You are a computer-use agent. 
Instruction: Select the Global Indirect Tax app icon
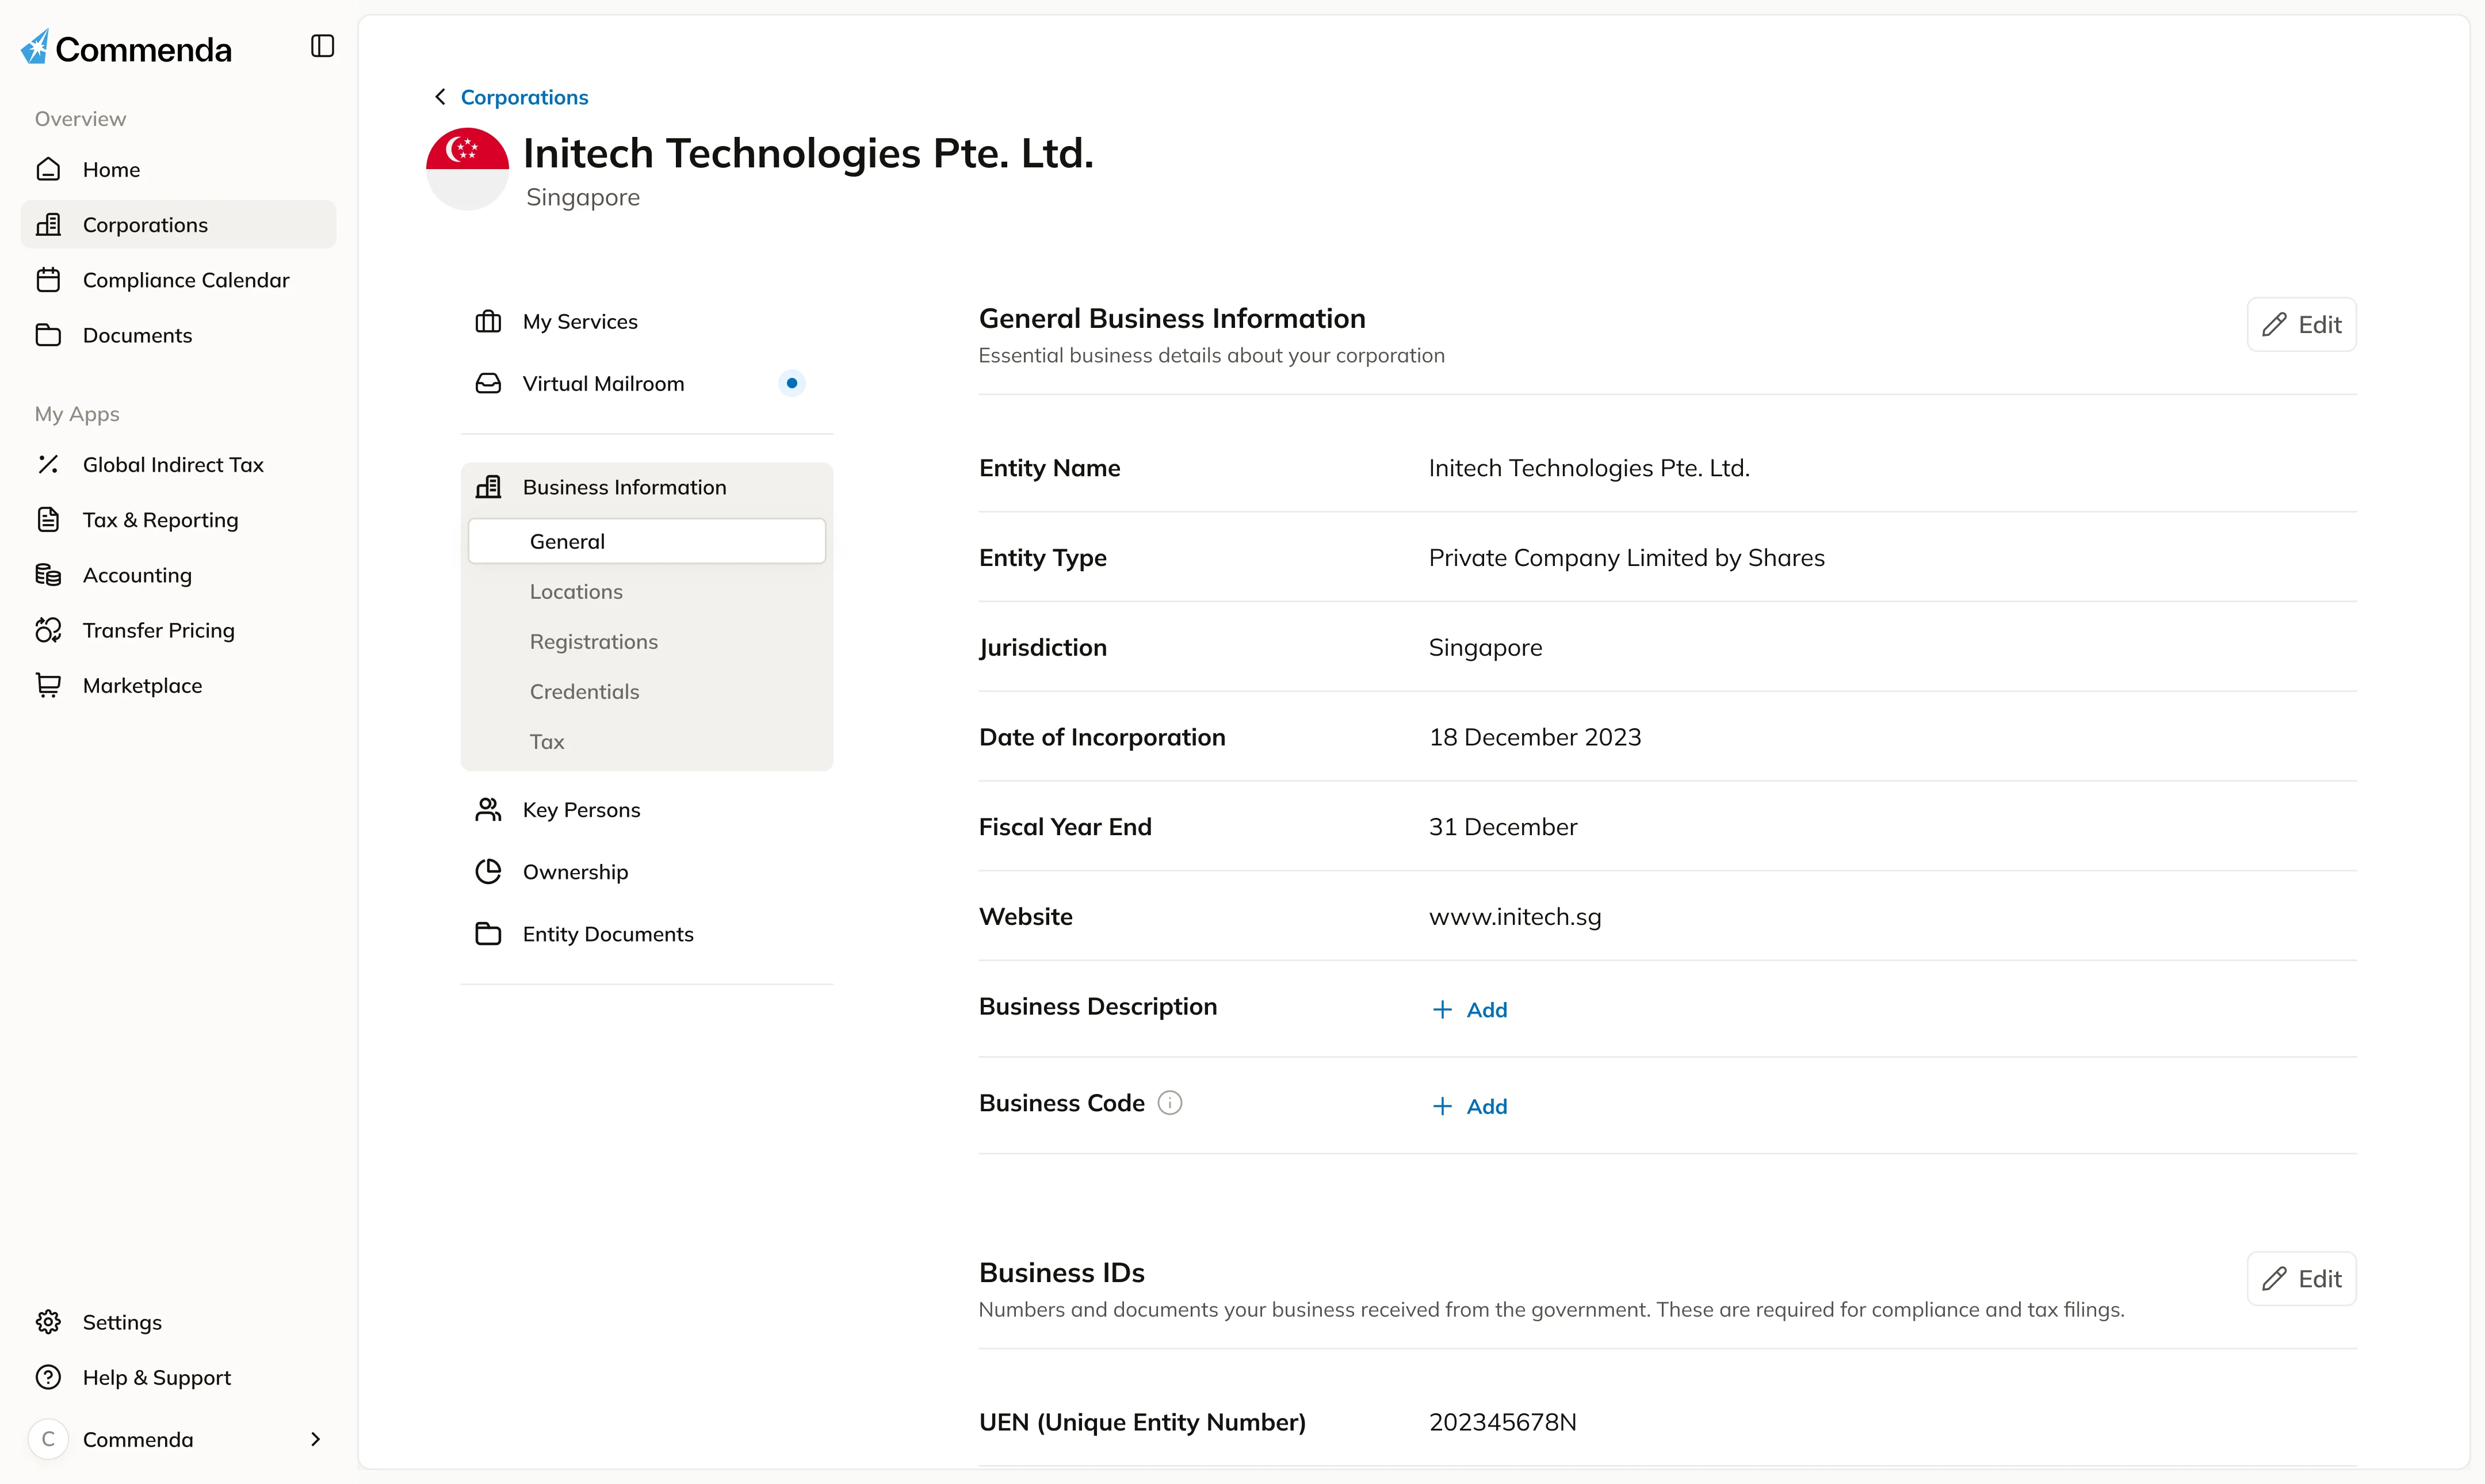point(48,464)
